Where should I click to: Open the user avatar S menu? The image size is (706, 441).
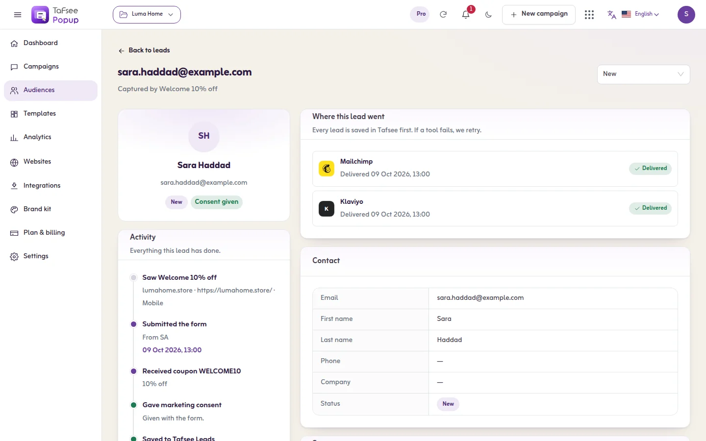coord(686,15)
